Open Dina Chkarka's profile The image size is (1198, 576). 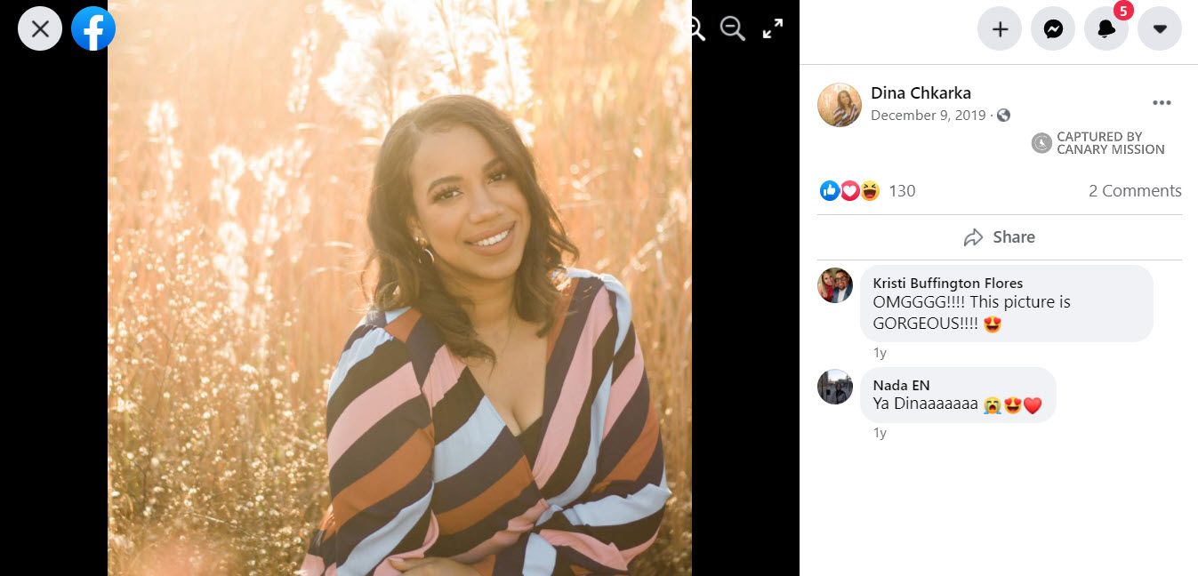coord(921,92)
